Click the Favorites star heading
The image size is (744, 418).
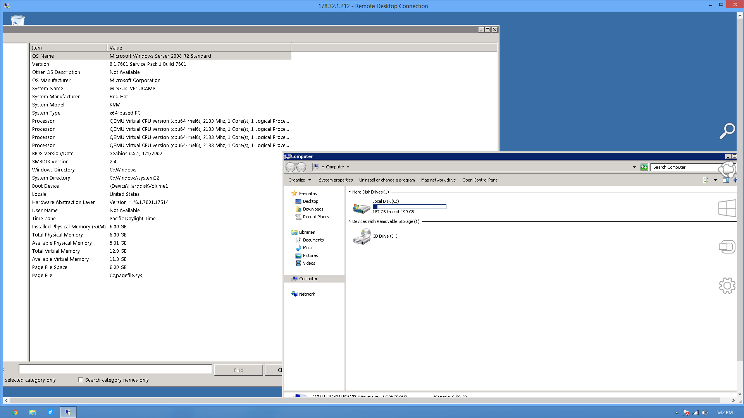tap(304, 194)
